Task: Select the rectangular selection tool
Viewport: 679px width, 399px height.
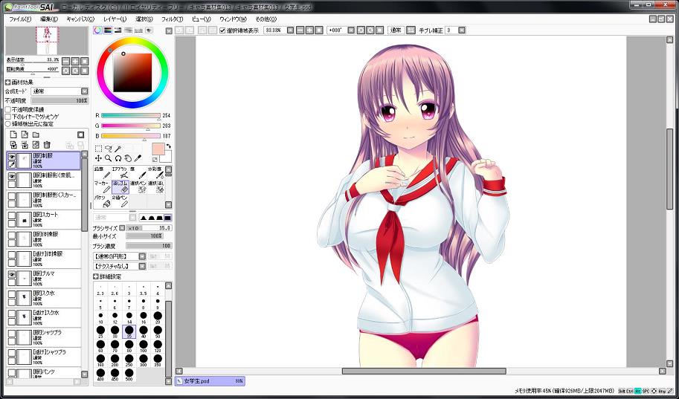Action: (98, 149)
